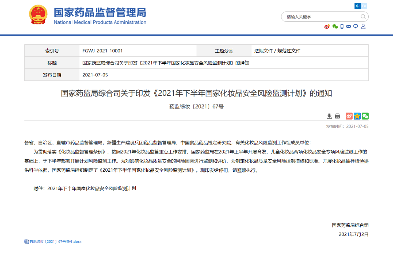
Task: Open the 药监综妆〔2021〕67号附件.docx link
Action: click(55, 242)
